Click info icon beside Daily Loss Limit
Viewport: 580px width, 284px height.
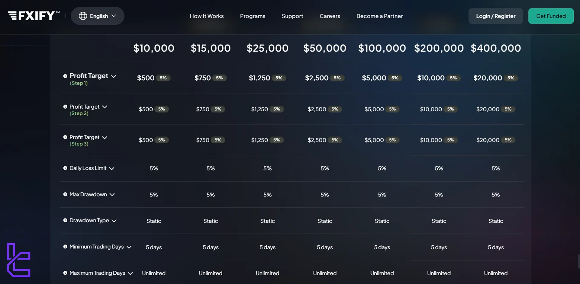(65, 168)
